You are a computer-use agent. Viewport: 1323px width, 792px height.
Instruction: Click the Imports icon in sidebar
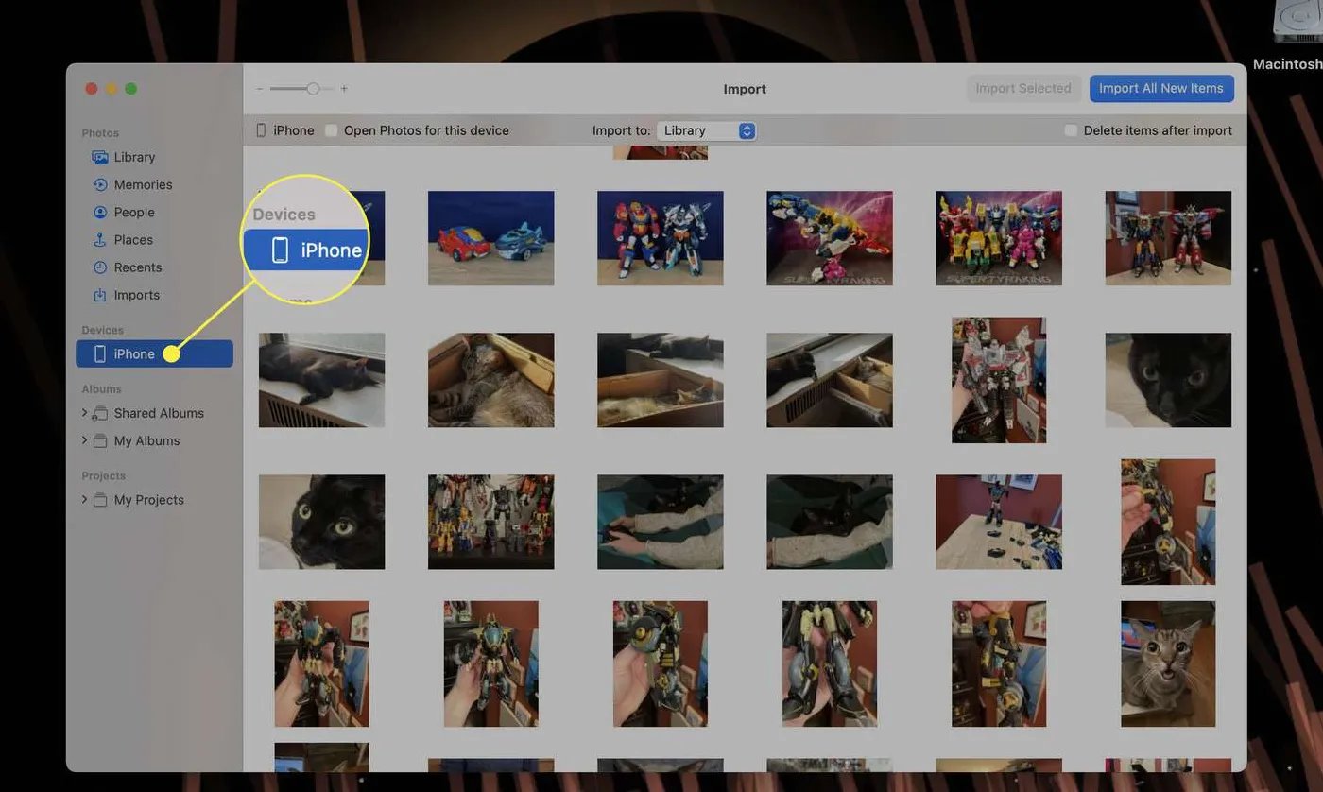click(99, 295)
